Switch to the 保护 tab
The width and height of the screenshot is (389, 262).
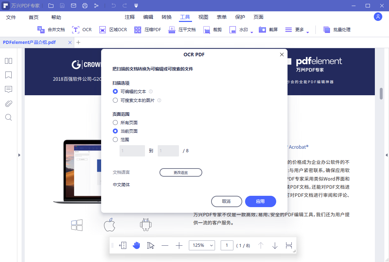coord(240,17)
